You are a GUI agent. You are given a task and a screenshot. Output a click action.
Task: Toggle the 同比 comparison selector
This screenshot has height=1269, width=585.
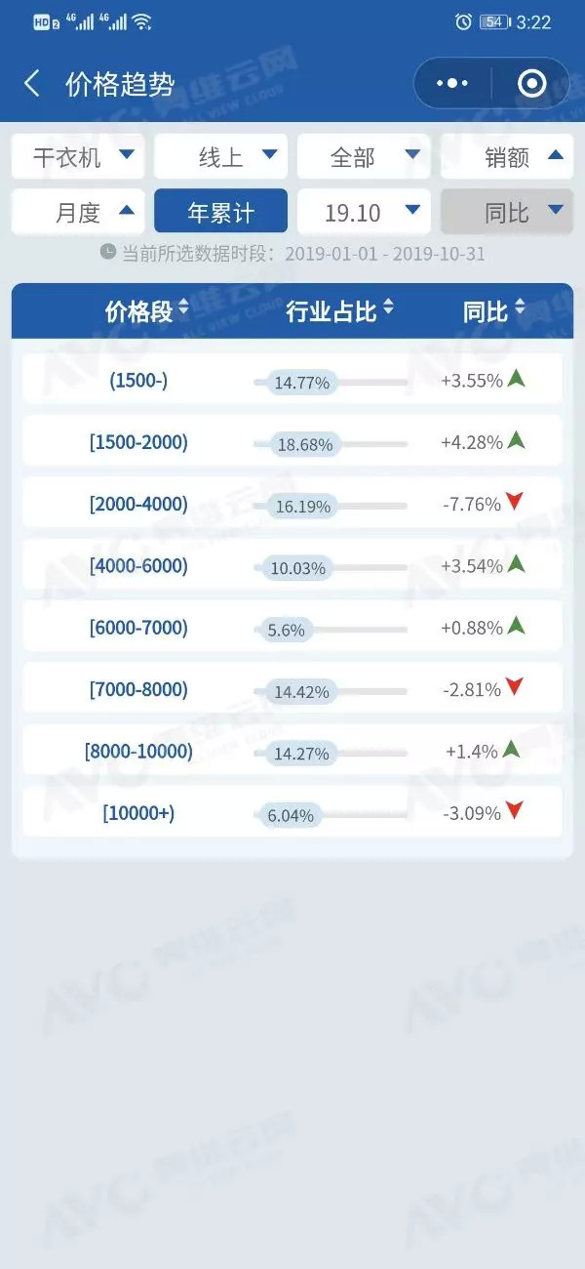[x=507, y=212]
